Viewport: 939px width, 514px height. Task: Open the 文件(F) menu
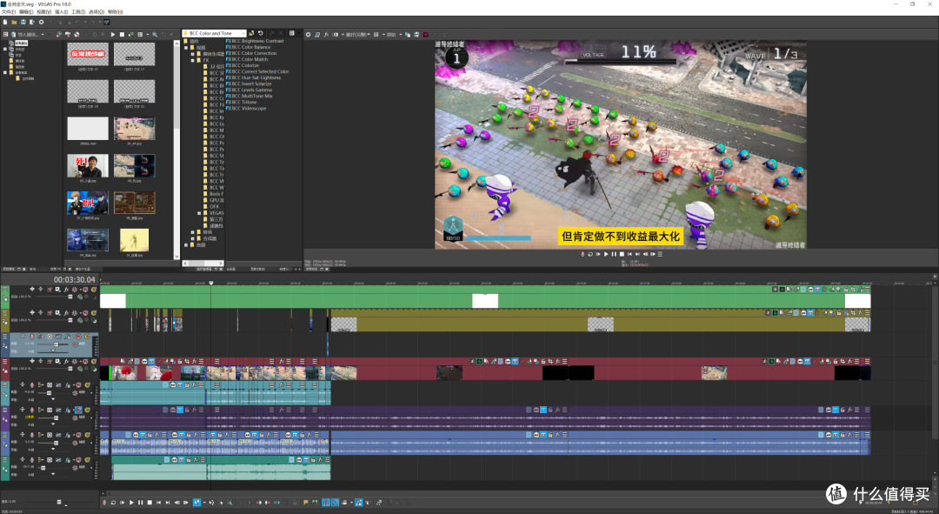[9, 12]
